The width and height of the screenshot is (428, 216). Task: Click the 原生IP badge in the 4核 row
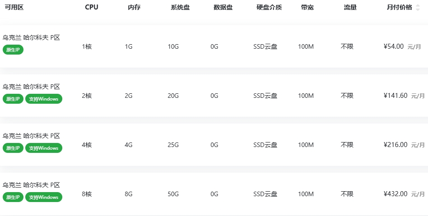pyautogui.click(x=13, y=148)
